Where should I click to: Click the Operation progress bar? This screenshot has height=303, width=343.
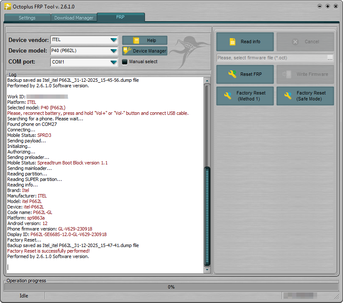coord(171,287)
